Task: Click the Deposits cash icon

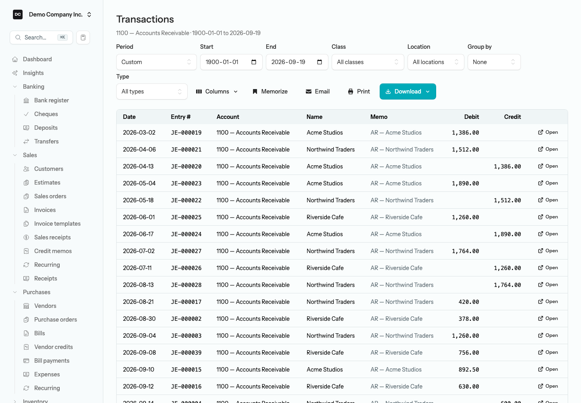Action: point(26,128)
